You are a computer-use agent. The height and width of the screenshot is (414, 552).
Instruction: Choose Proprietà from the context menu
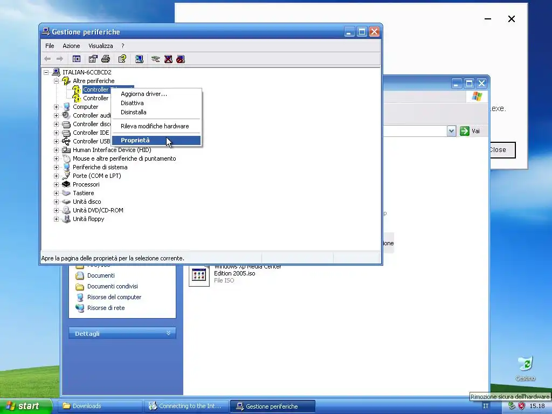tap(156, 140)
